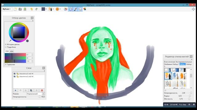The height and width of the screenshot is (110, 197).
Task: Open the Режим blend mode dropdown
Action: [x=36, y=94]
